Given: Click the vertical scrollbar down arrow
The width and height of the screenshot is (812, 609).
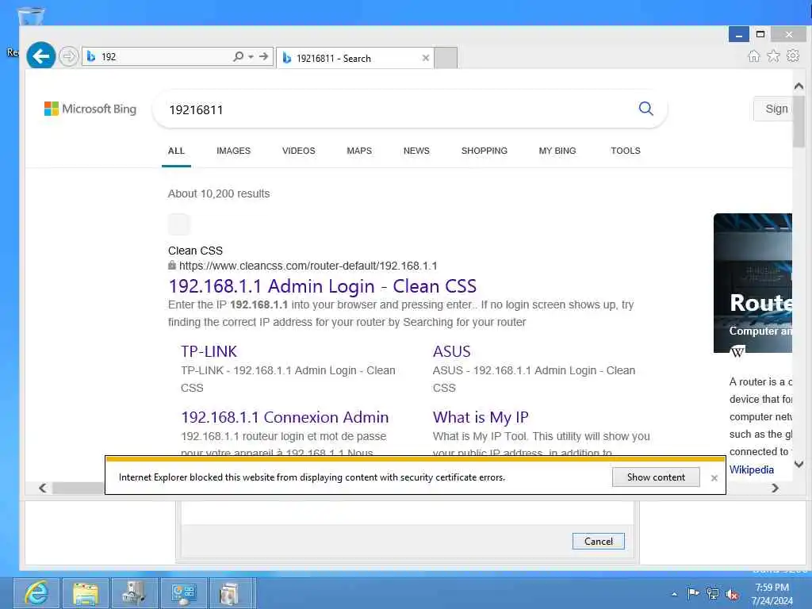Looking at the screenshot, I should [799, 464].
